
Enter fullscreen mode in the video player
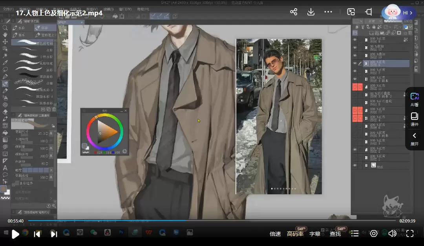pyautogui.click(x=410, y=233)
